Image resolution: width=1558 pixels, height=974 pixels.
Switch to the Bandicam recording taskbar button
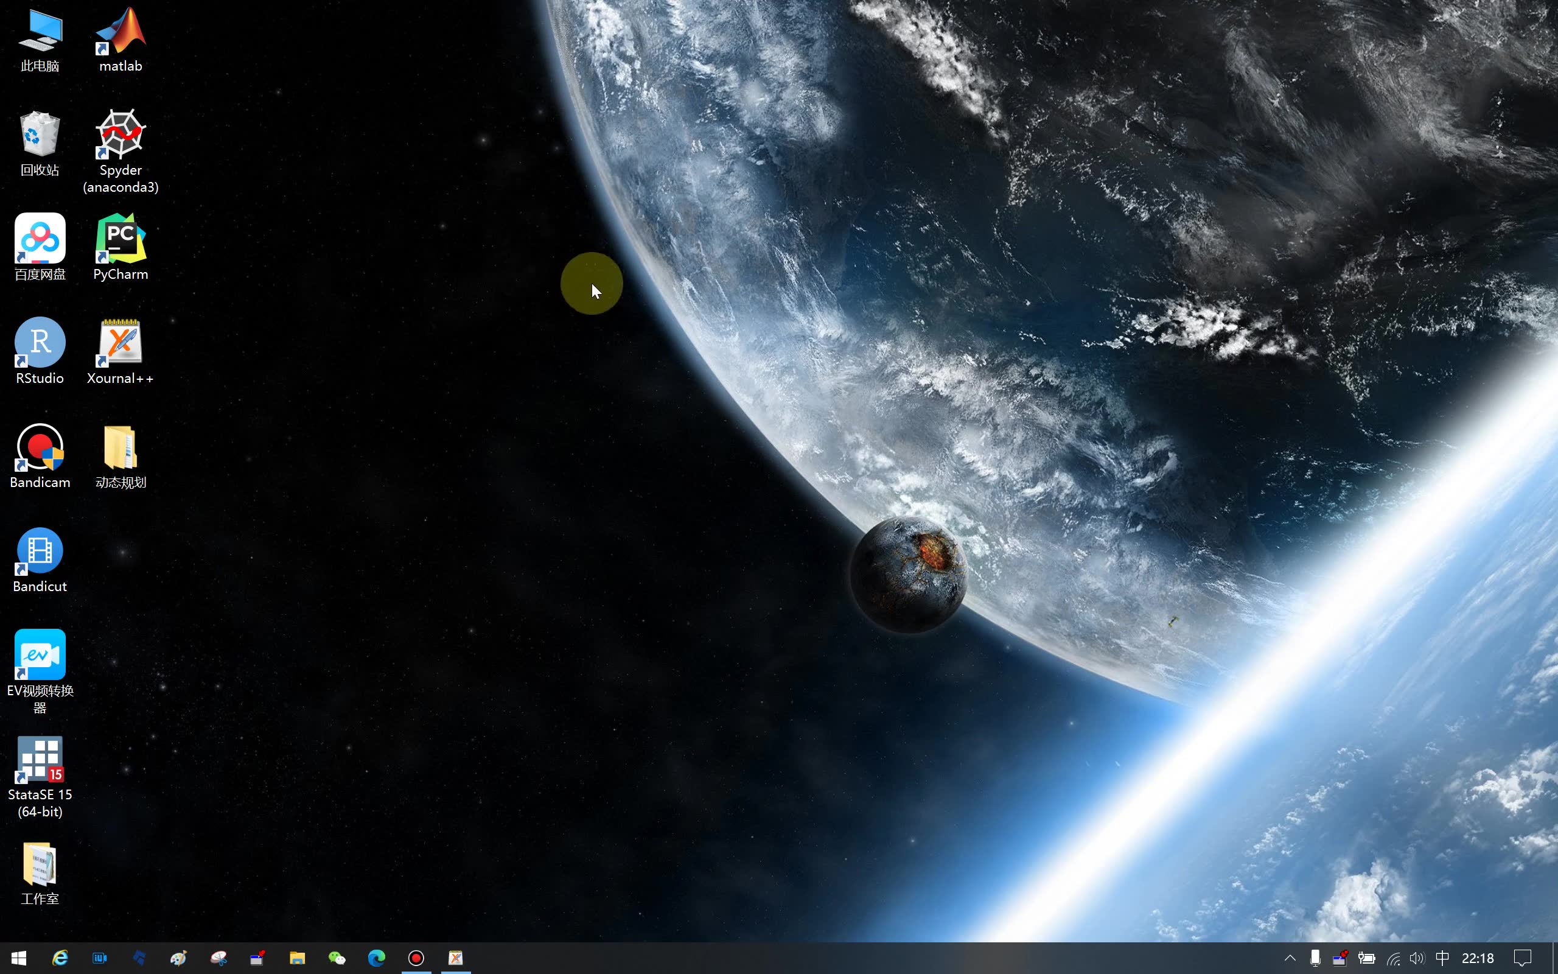point(416,958)
